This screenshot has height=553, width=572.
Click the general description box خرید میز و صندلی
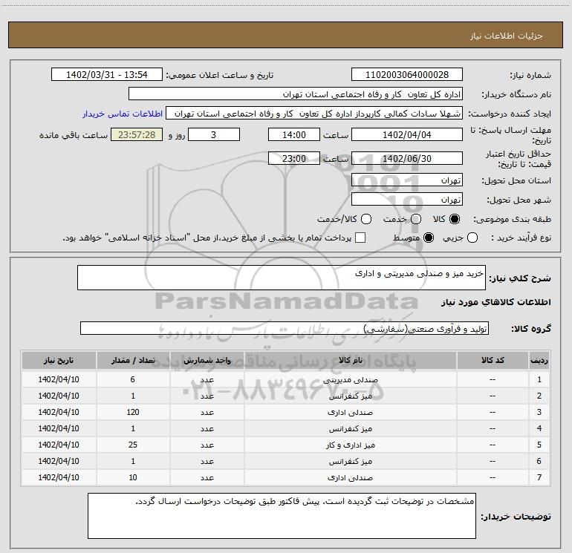coord(282,278)
